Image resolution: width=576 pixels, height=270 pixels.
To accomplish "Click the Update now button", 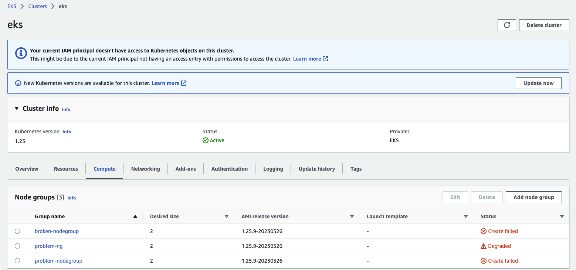I will click(x=538, y=83).
